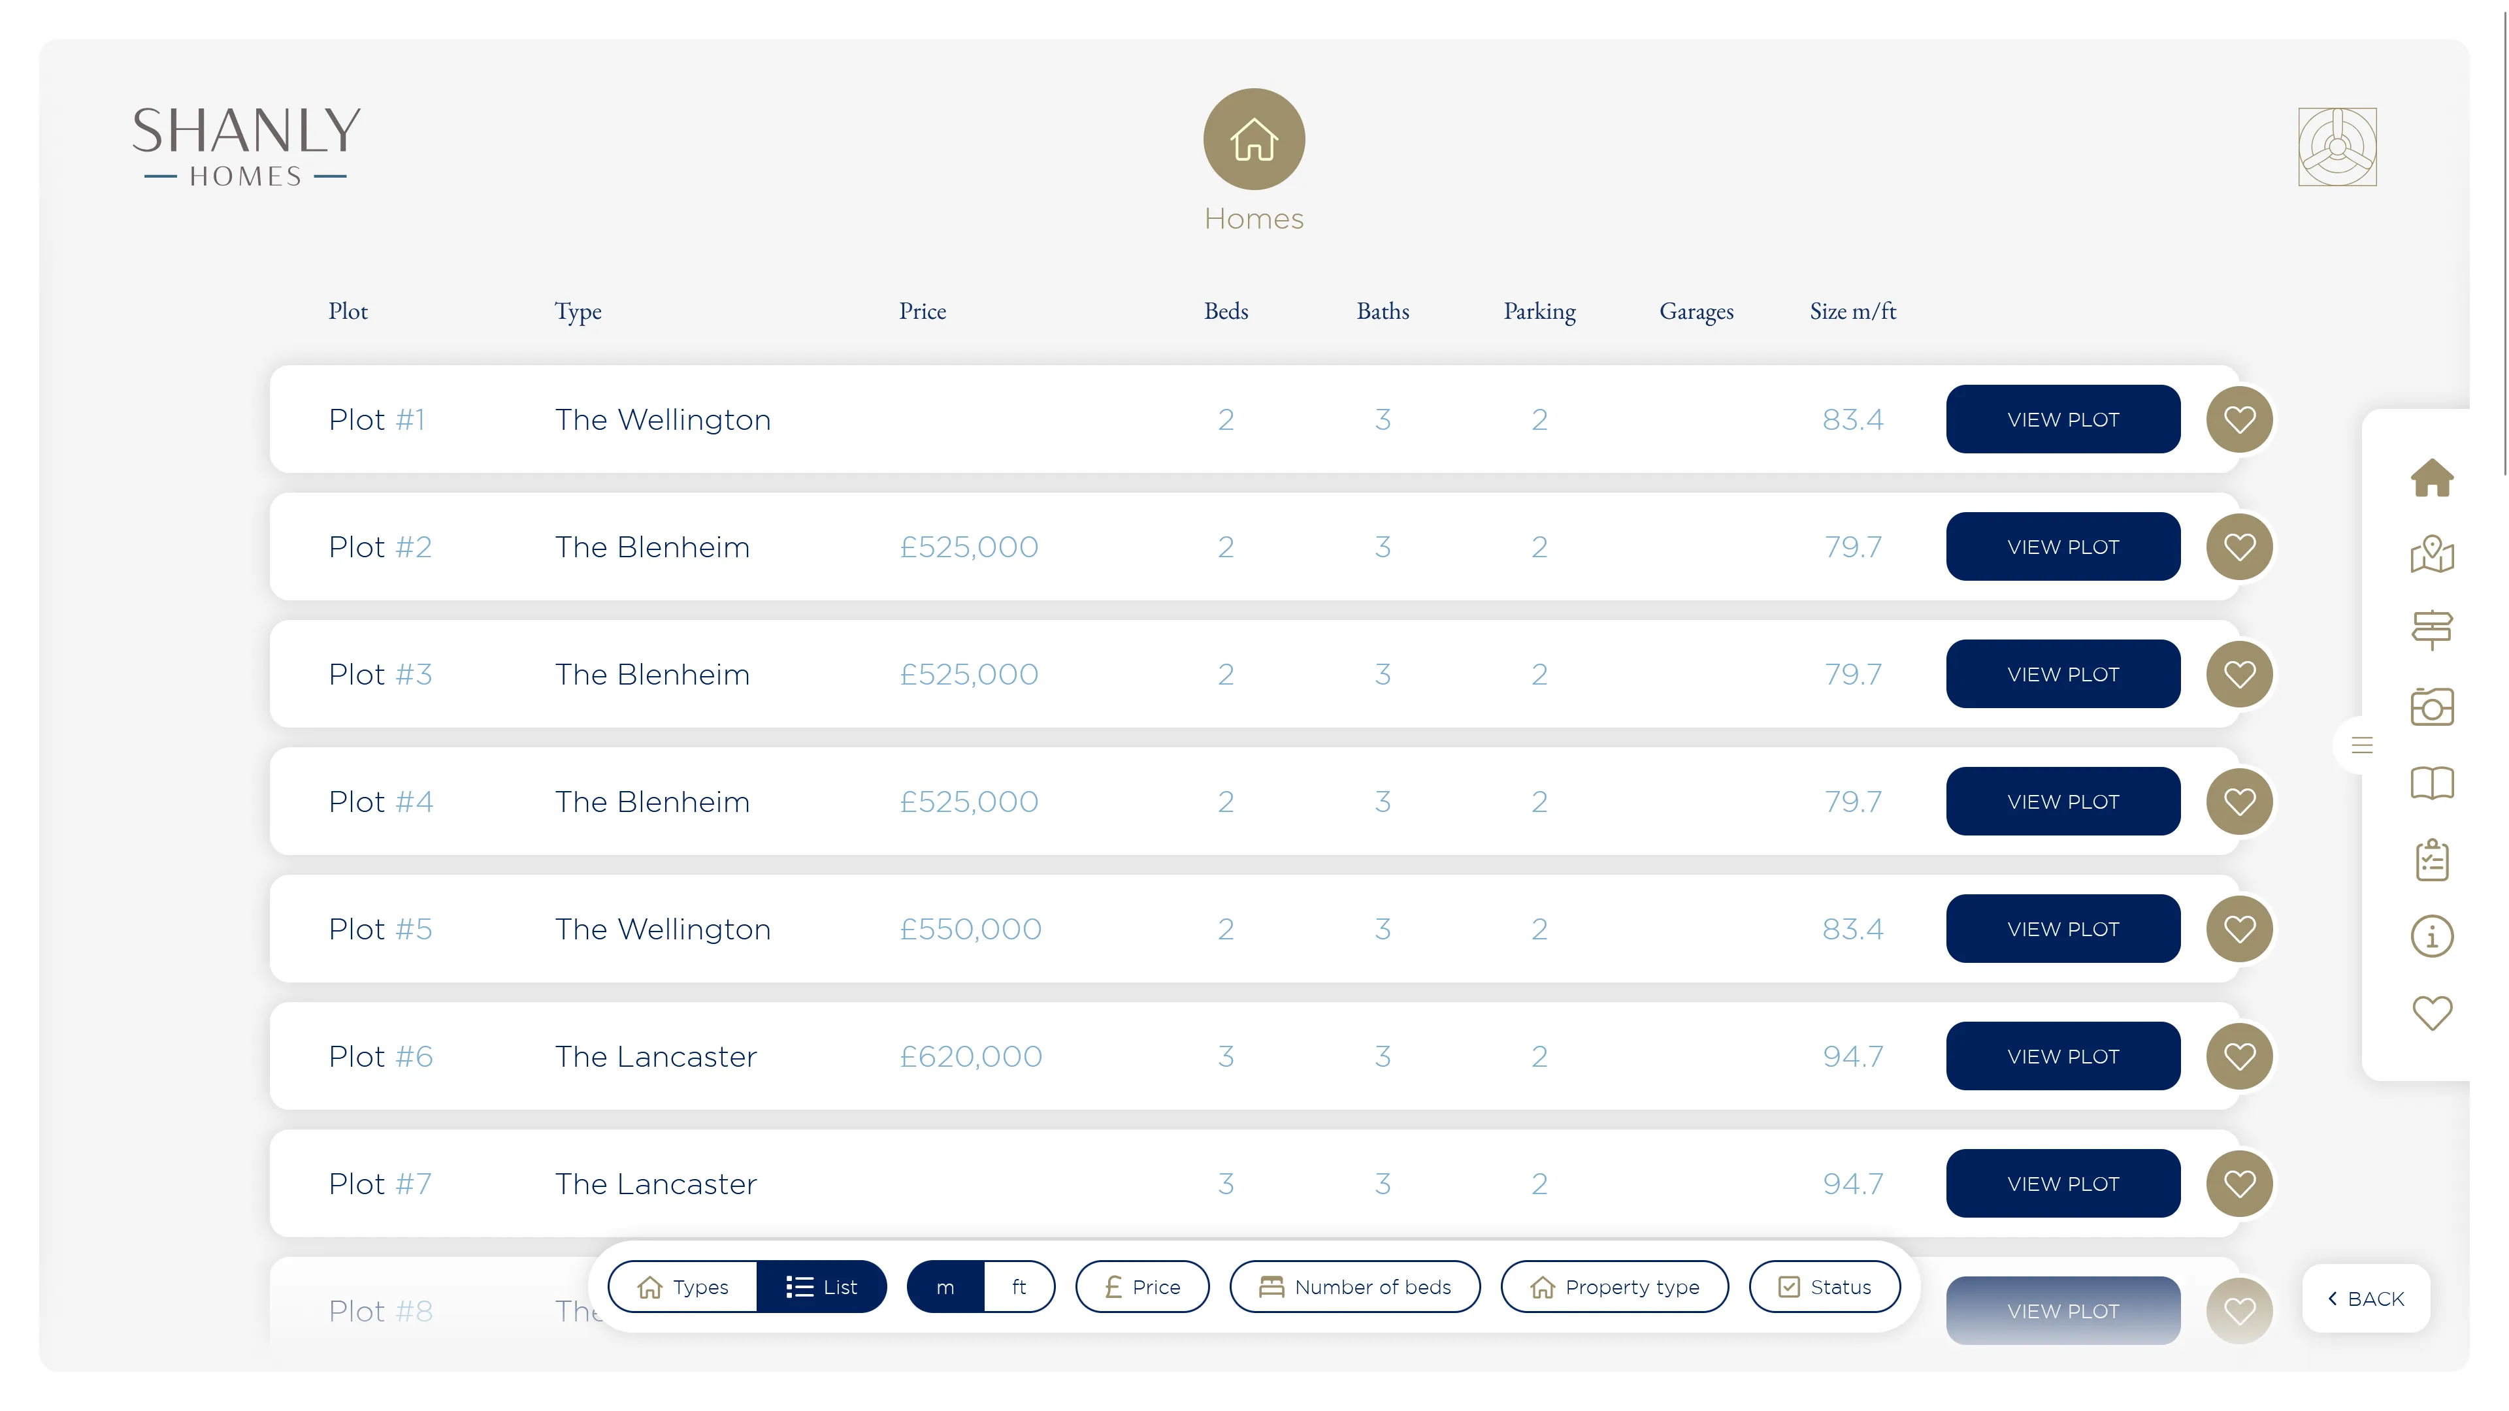The image size is (2509, 1411).
Task: Open the brochure book icon
Action: (2432, 783)
